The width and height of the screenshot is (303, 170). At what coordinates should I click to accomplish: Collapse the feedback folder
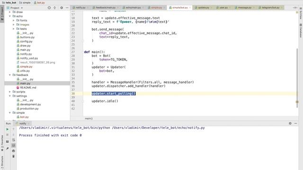coord(9,75)
